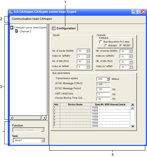Click the tree panel horizontal scrollbar track
147x157 pixels.
point(28,118)
